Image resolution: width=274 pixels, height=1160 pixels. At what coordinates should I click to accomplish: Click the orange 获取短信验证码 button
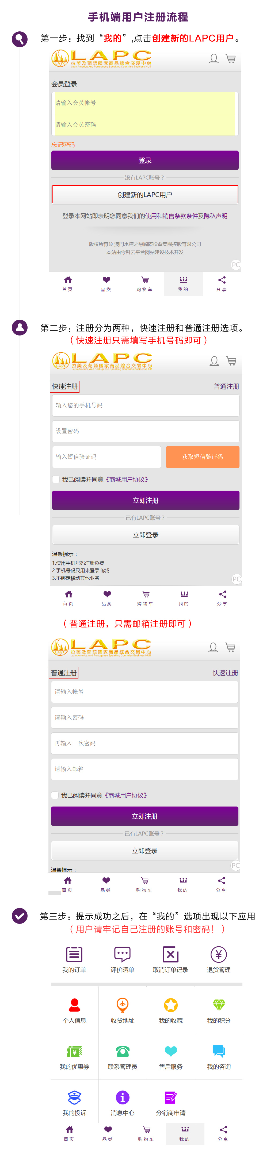point(203,457)
